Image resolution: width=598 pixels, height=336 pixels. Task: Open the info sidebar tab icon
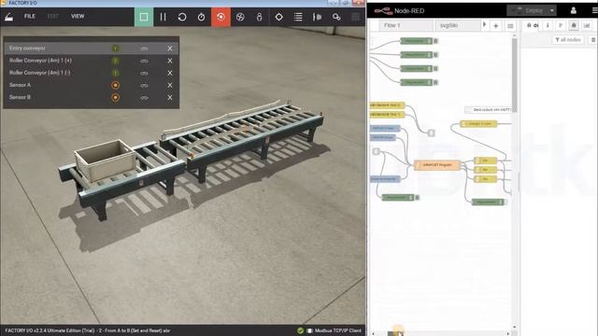point(548,25)
